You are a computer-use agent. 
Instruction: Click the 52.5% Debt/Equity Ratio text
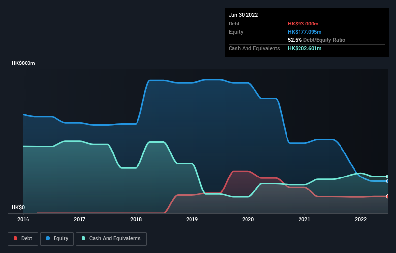point(316,40)
